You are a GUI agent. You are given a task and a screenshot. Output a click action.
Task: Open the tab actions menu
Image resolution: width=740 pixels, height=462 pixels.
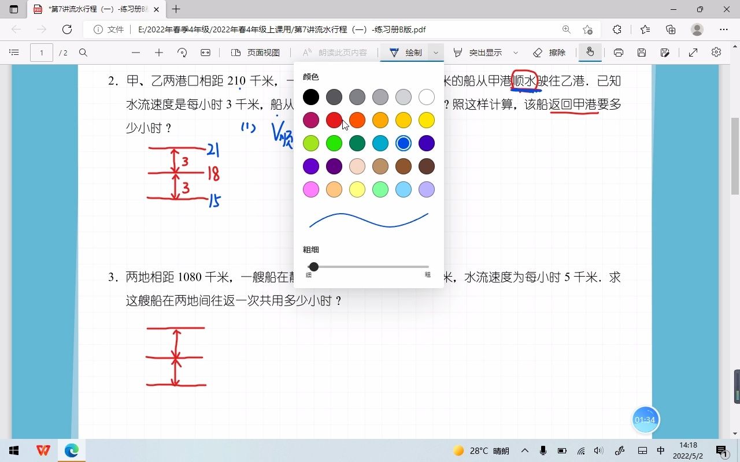14,9
